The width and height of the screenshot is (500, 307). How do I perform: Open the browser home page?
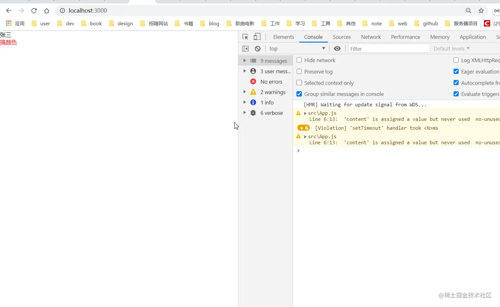47,11
